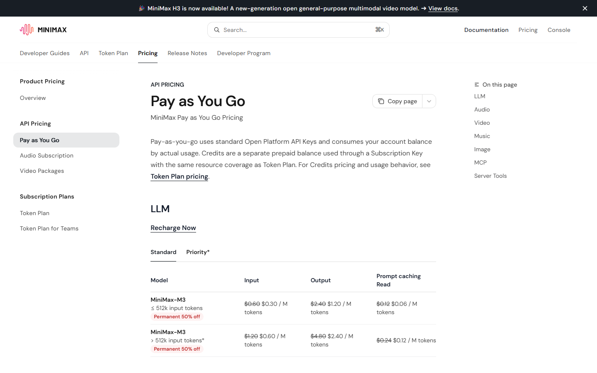Jump to Video section on this page
The height and width of the screenshot is (373, 597).
tap(482, 123)
